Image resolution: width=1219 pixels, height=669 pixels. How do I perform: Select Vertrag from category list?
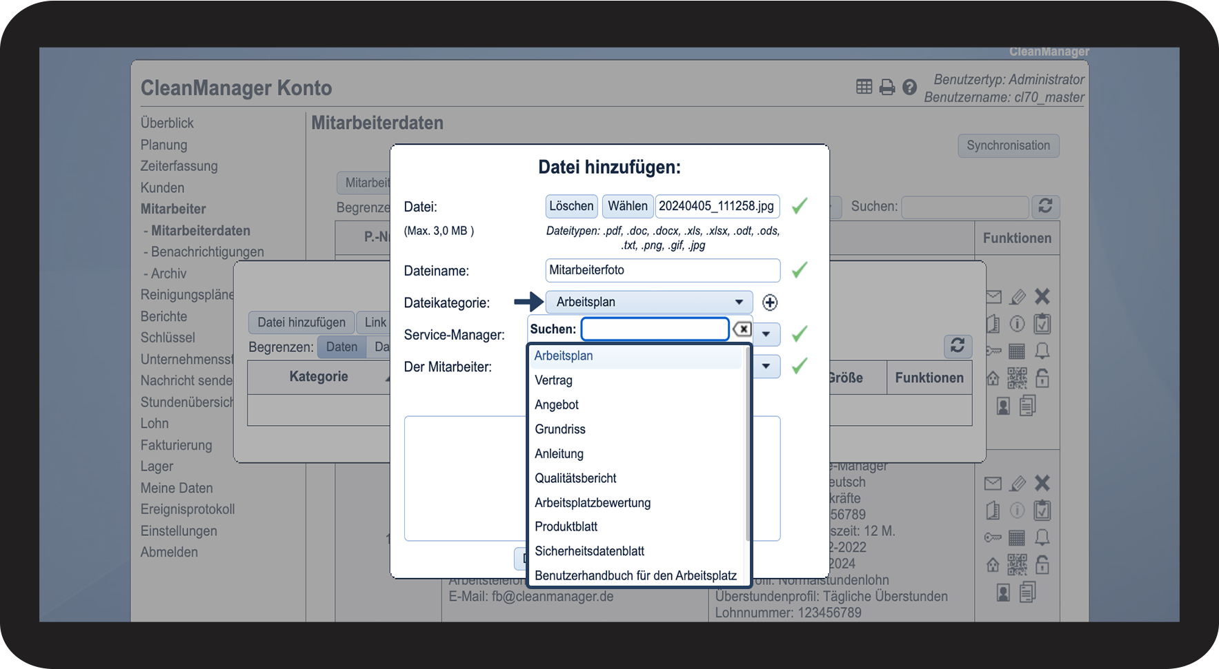point(554,380)
